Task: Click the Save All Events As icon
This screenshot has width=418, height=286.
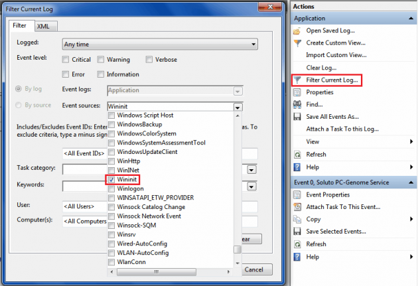Action: [x=298, y=117]
